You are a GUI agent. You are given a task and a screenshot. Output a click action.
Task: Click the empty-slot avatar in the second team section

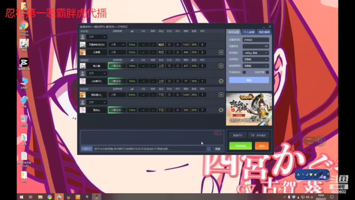pyautogui.click(x=83, y=73)
